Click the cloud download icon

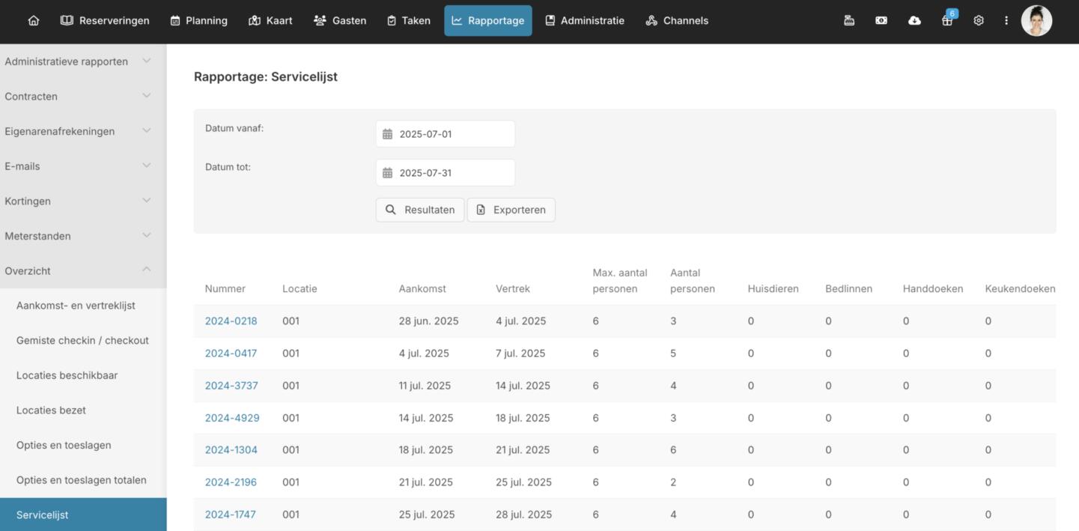[914, 21]
